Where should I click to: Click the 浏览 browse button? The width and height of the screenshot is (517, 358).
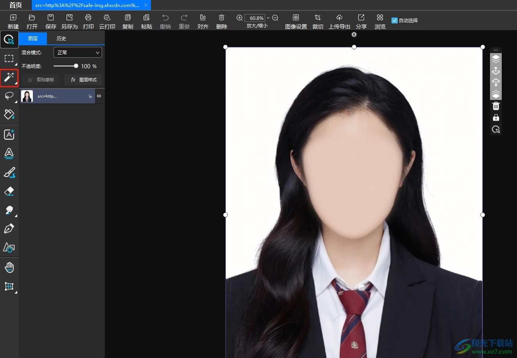pos(380,21)
